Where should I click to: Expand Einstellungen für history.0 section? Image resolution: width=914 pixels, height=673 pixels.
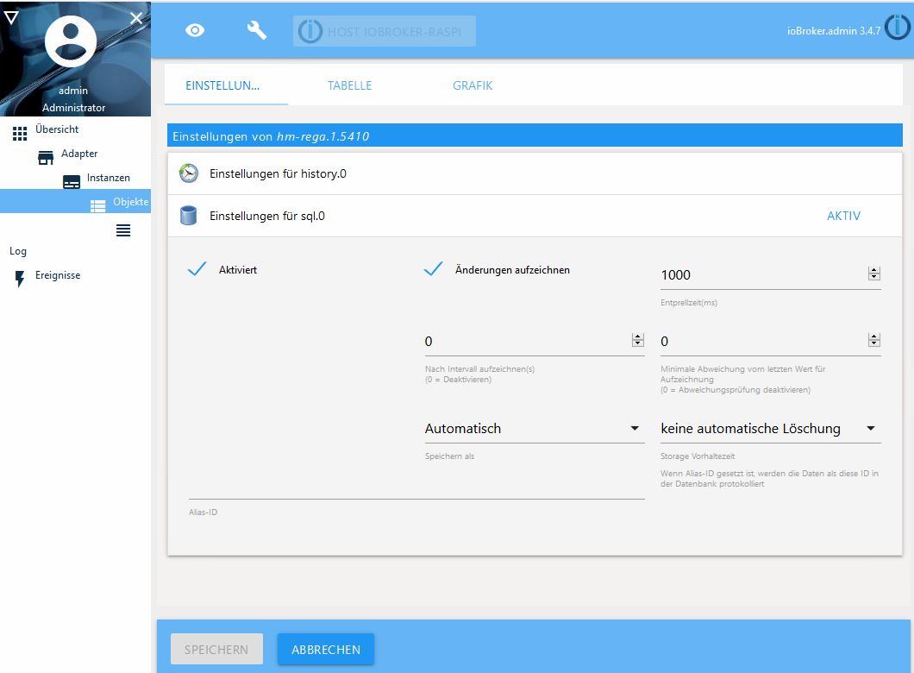[535, 173]
